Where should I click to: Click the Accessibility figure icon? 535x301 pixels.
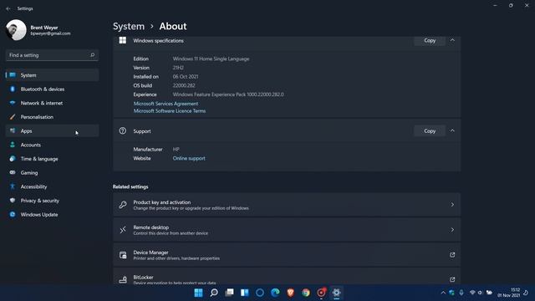(13, 186)
